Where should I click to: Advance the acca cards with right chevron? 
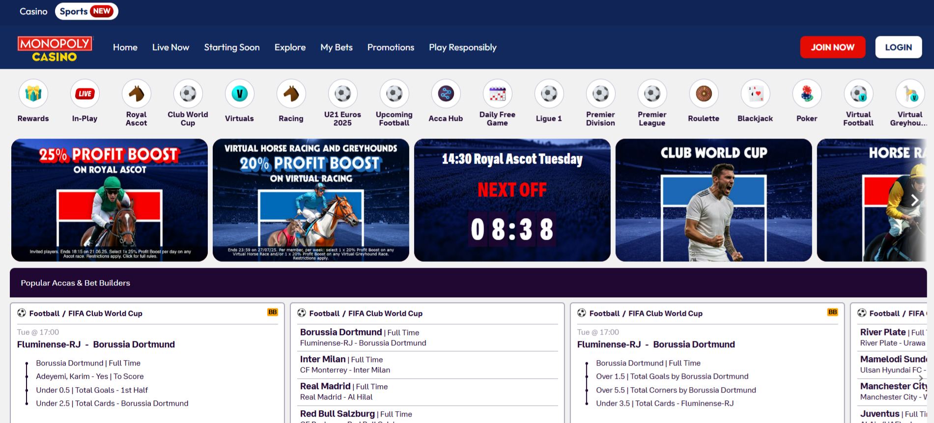click(x=921, y=378)
